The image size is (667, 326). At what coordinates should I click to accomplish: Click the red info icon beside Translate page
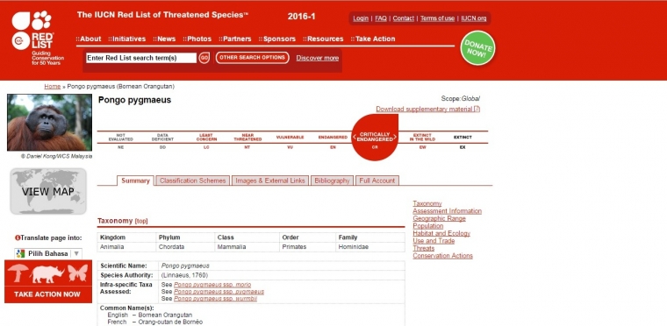tap(18, 238)
